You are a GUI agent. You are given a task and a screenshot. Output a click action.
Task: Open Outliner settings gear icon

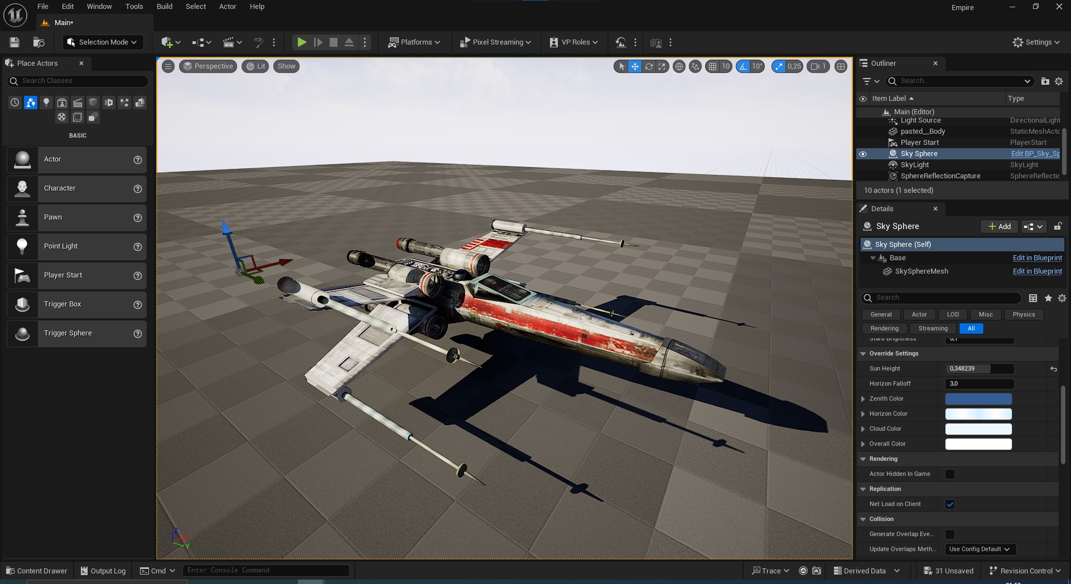1059,81
